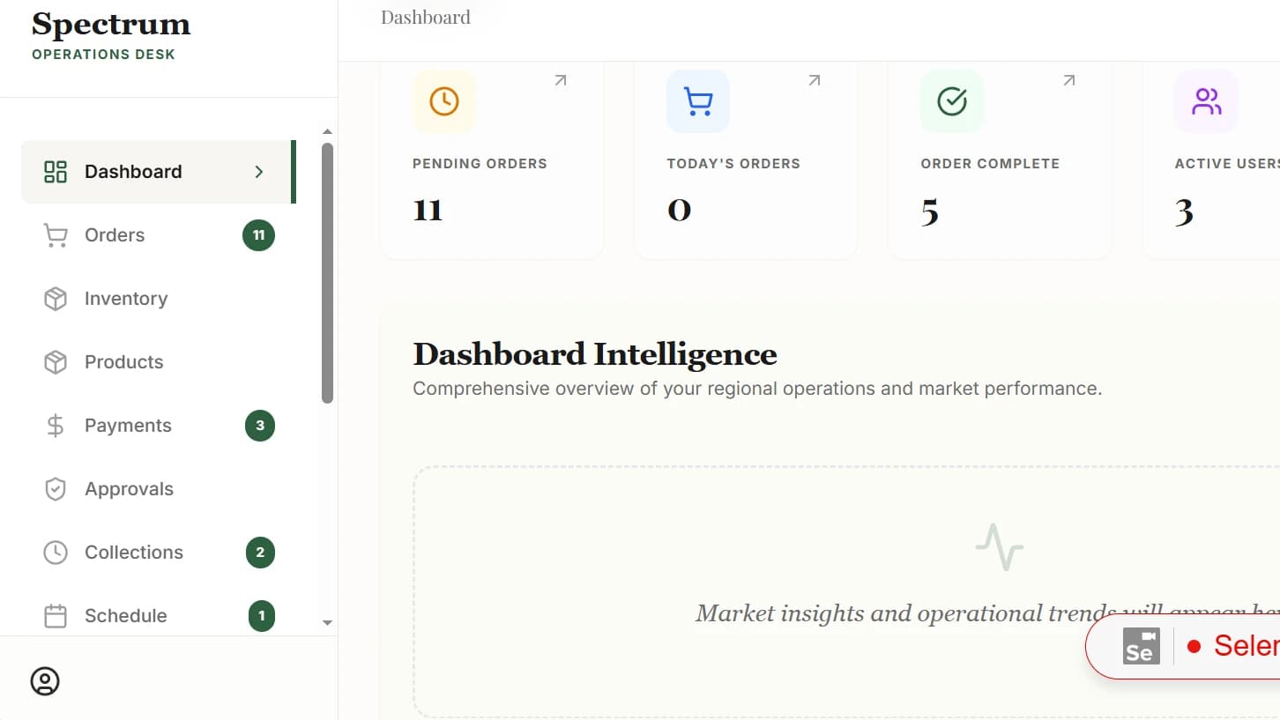Open the Pending Orders detail arrow
1280x720 pixels.
[x=559, y=79]
